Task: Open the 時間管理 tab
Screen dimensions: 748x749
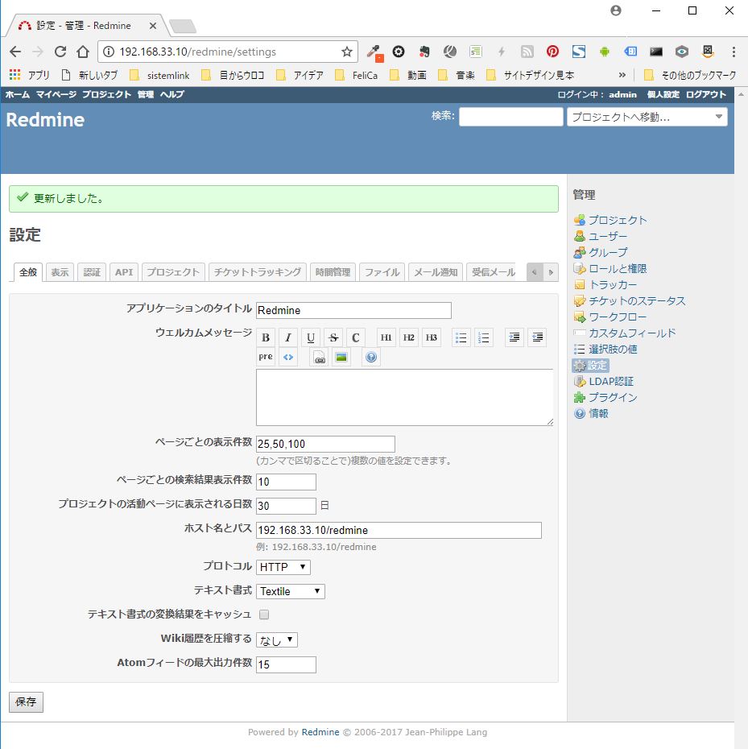Action: pos(333,272)
